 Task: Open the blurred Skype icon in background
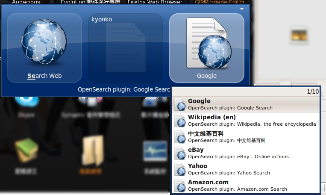(x=26, y=101)
